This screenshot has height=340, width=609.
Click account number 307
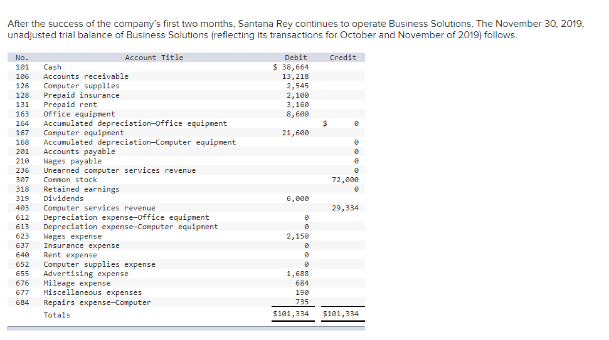(x=22, y=180)
